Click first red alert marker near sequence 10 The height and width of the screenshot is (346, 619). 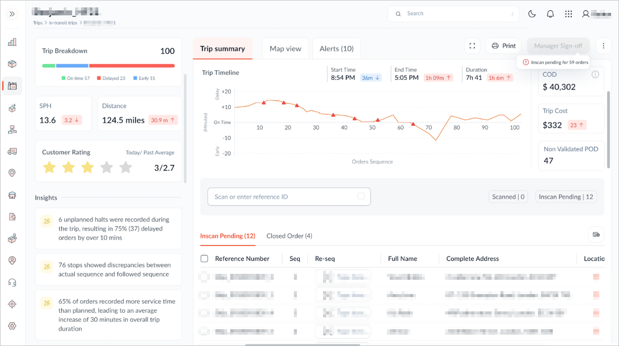tap(264, 103)
